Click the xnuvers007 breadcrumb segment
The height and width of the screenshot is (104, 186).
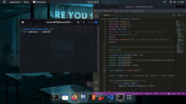[113, 19]
